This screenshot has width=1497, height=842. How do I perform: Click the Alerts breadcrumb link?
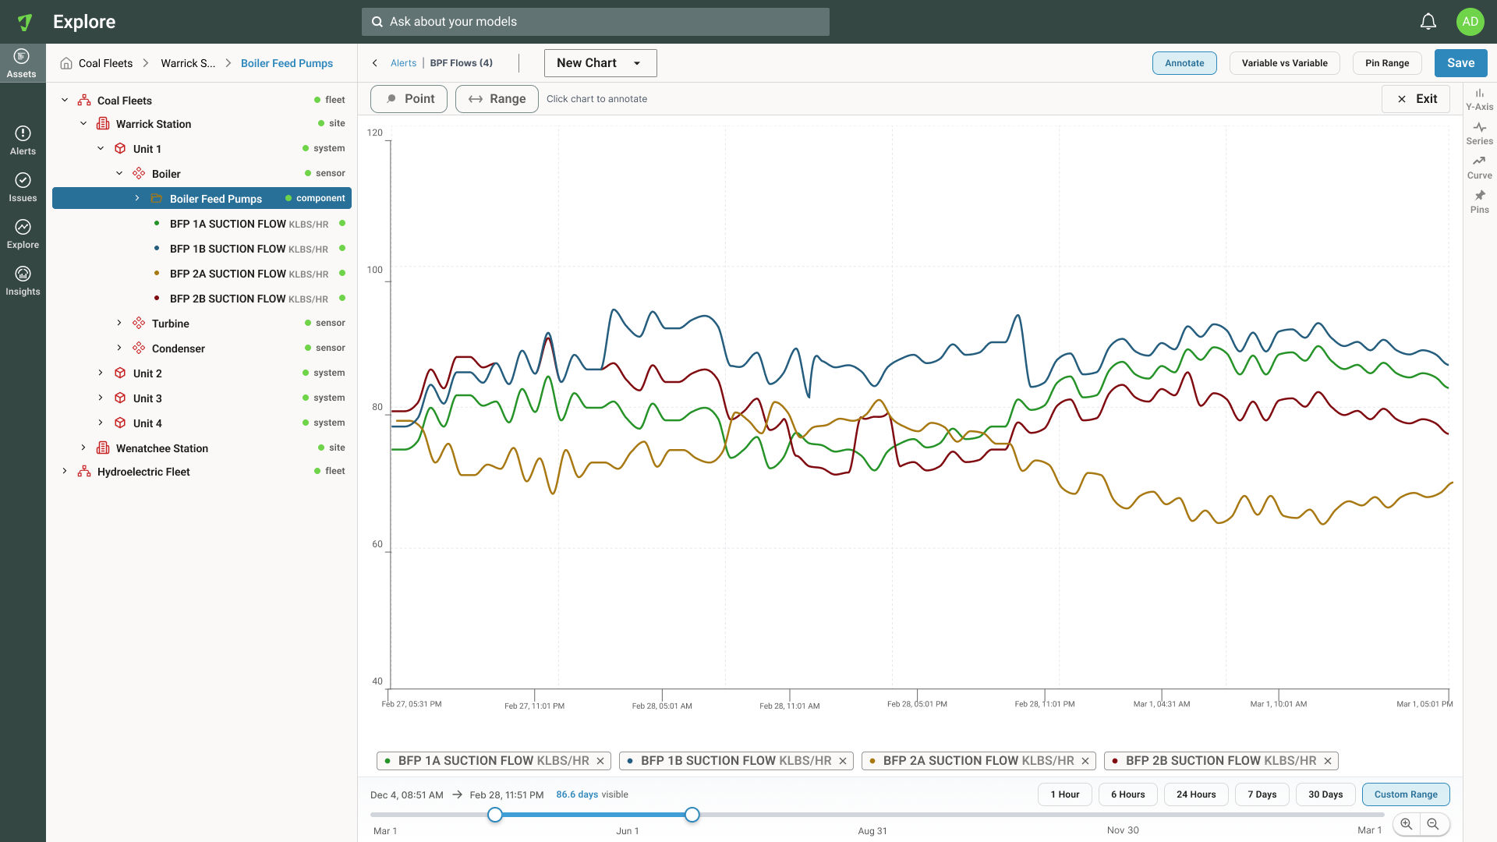(403, 63)
